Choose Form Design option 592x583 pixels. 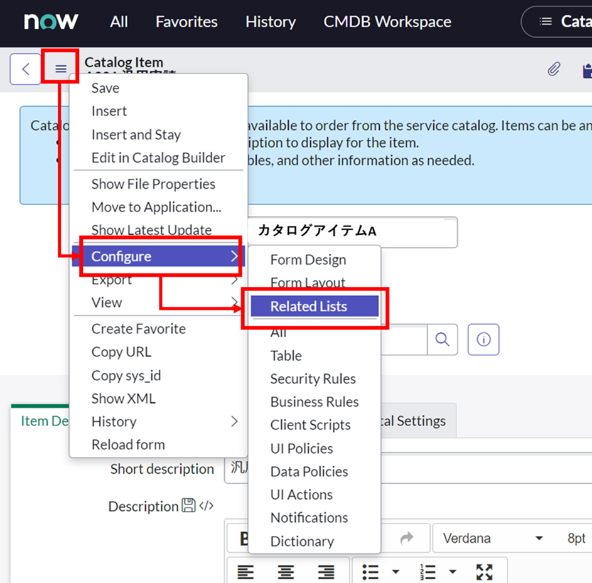(315, 260)
